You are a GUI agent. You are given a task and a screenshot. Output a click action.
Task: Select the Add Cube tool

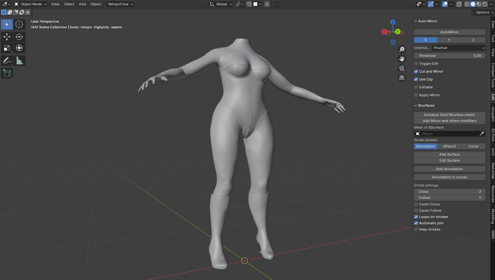pyautogui.click(x=7, y=73)
